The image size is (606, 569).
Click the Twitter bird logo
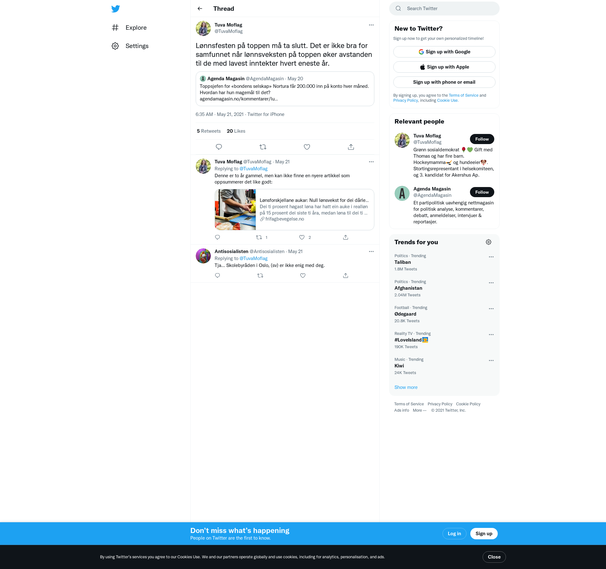[x=116, y=9]
